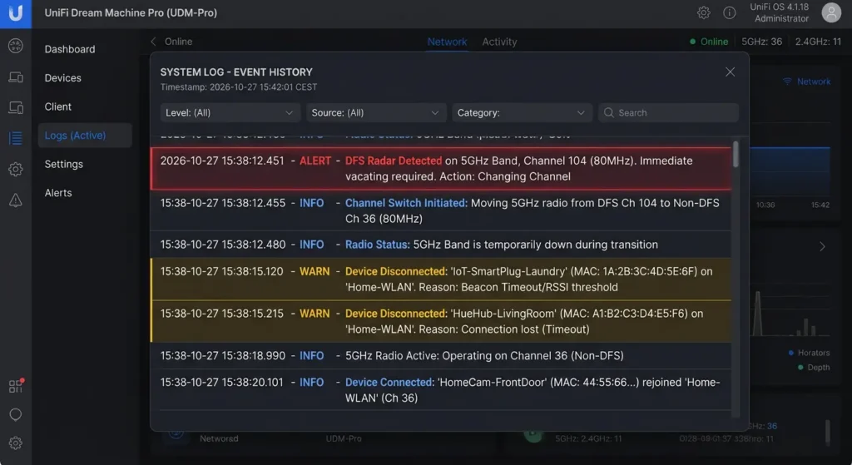Open the Devices icon in the icon rail
The image size is (852, 465).
16,77
